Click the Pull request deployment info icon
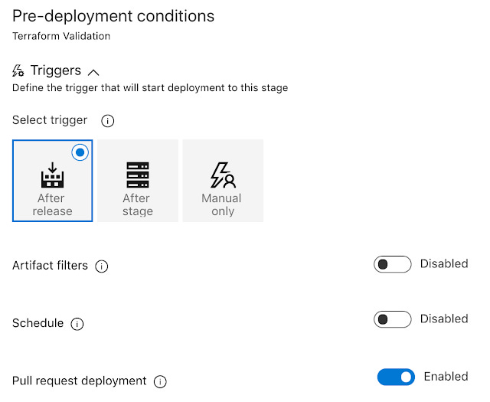Screen dimensions: 490x402 [160, 381]
